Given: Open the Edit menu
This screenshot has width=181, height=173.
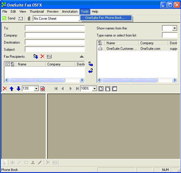Looking at the screenshot, I should coord(13,12).
